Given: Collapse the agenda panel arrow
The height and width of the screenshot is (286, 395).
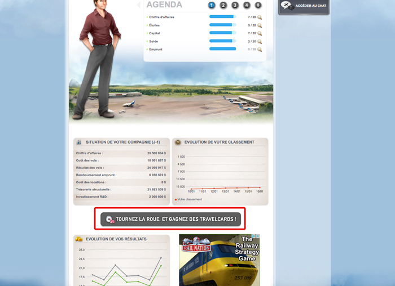Looking at the screenshot, I should coord(138,5).
